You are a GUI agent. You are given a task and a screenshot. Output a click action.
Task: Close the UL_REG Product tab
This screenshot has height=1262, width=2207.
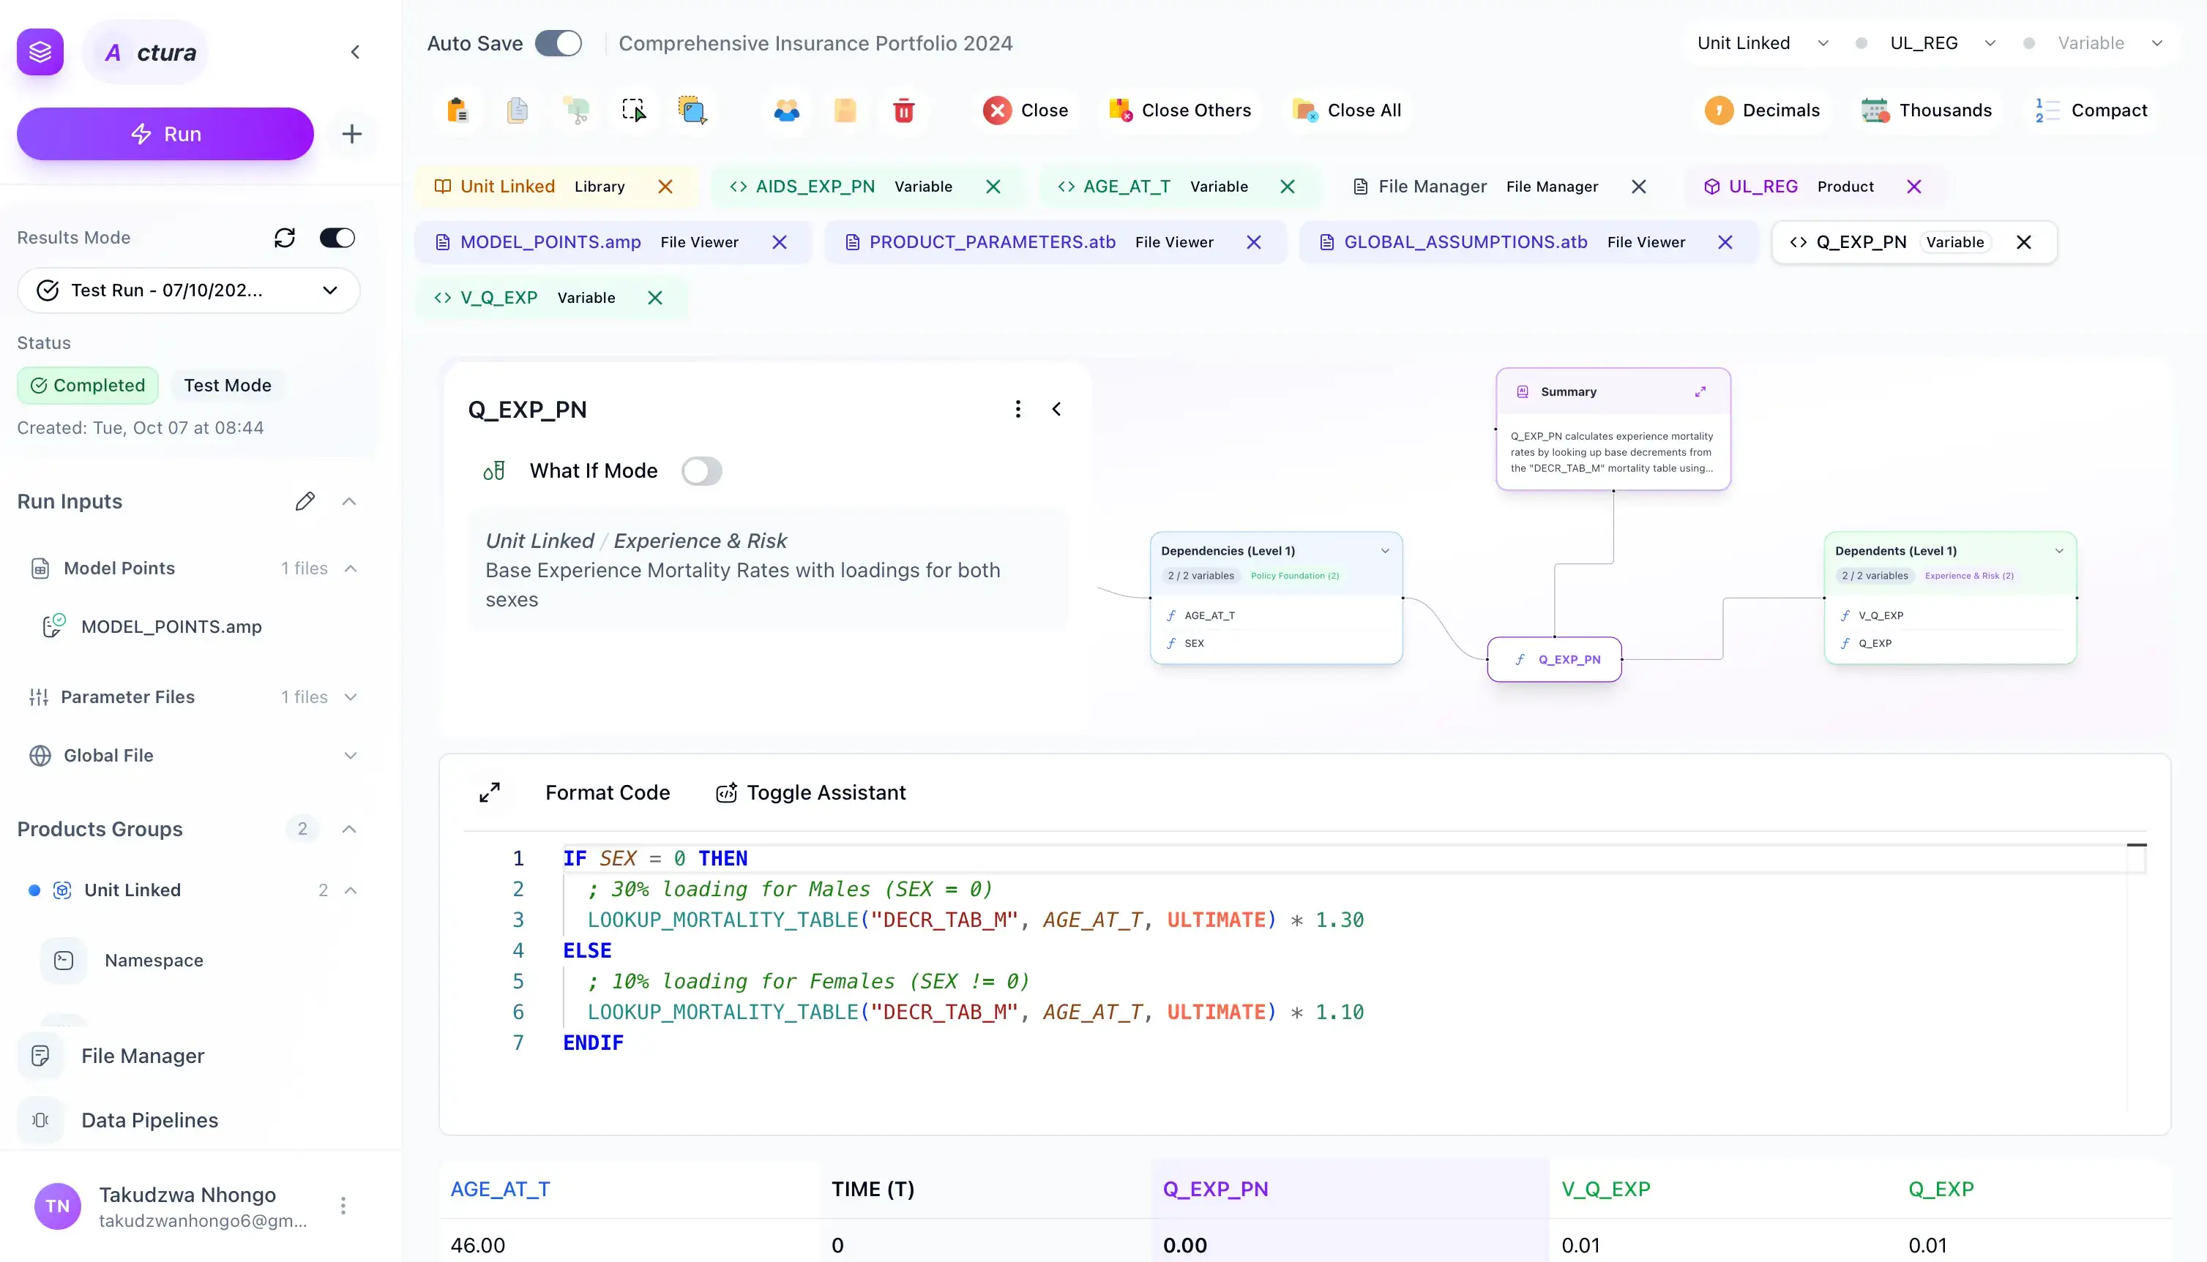pos(1914,187)
